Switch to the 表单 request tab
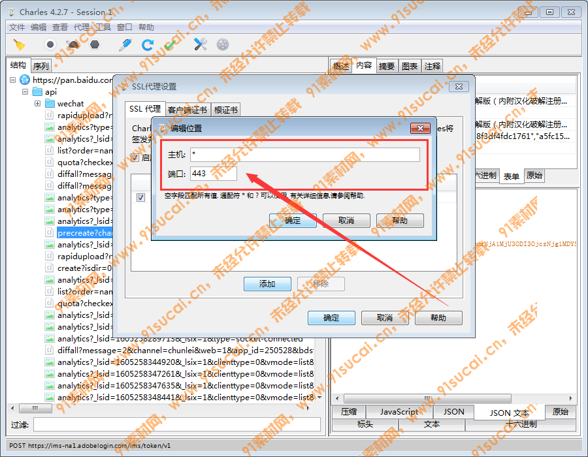The image size is (588, 457). click(511, 176)
